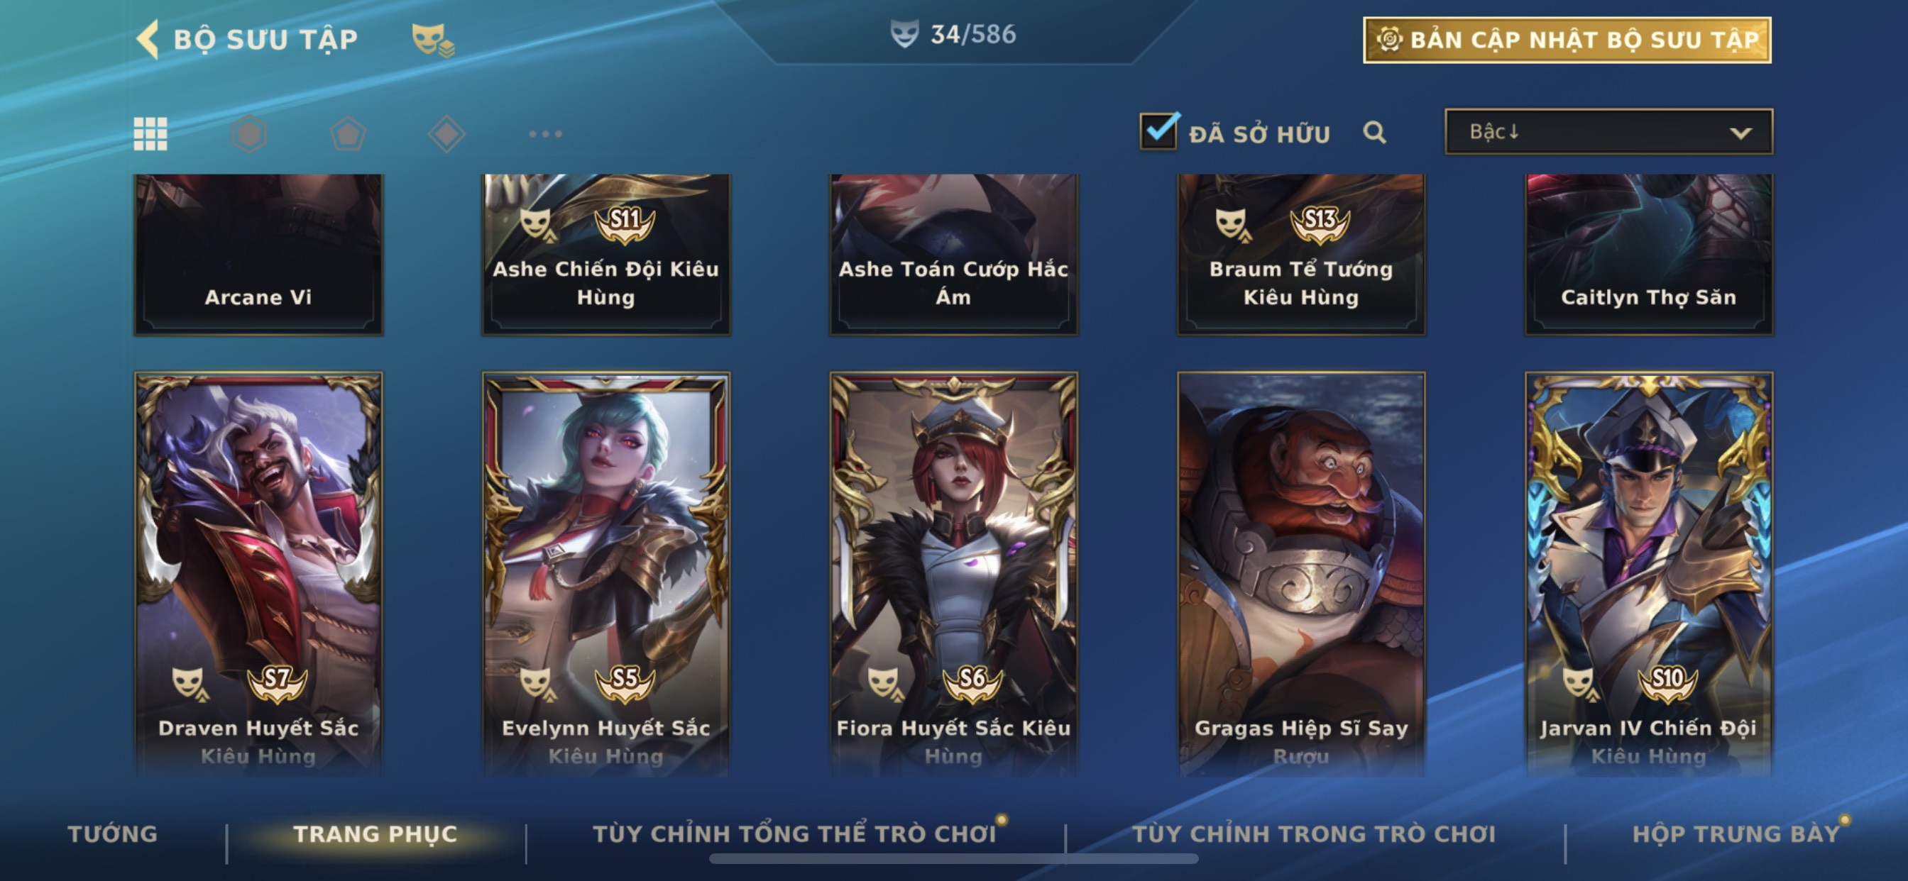Select the pentagon rarity filter icon

coord(347,134)
